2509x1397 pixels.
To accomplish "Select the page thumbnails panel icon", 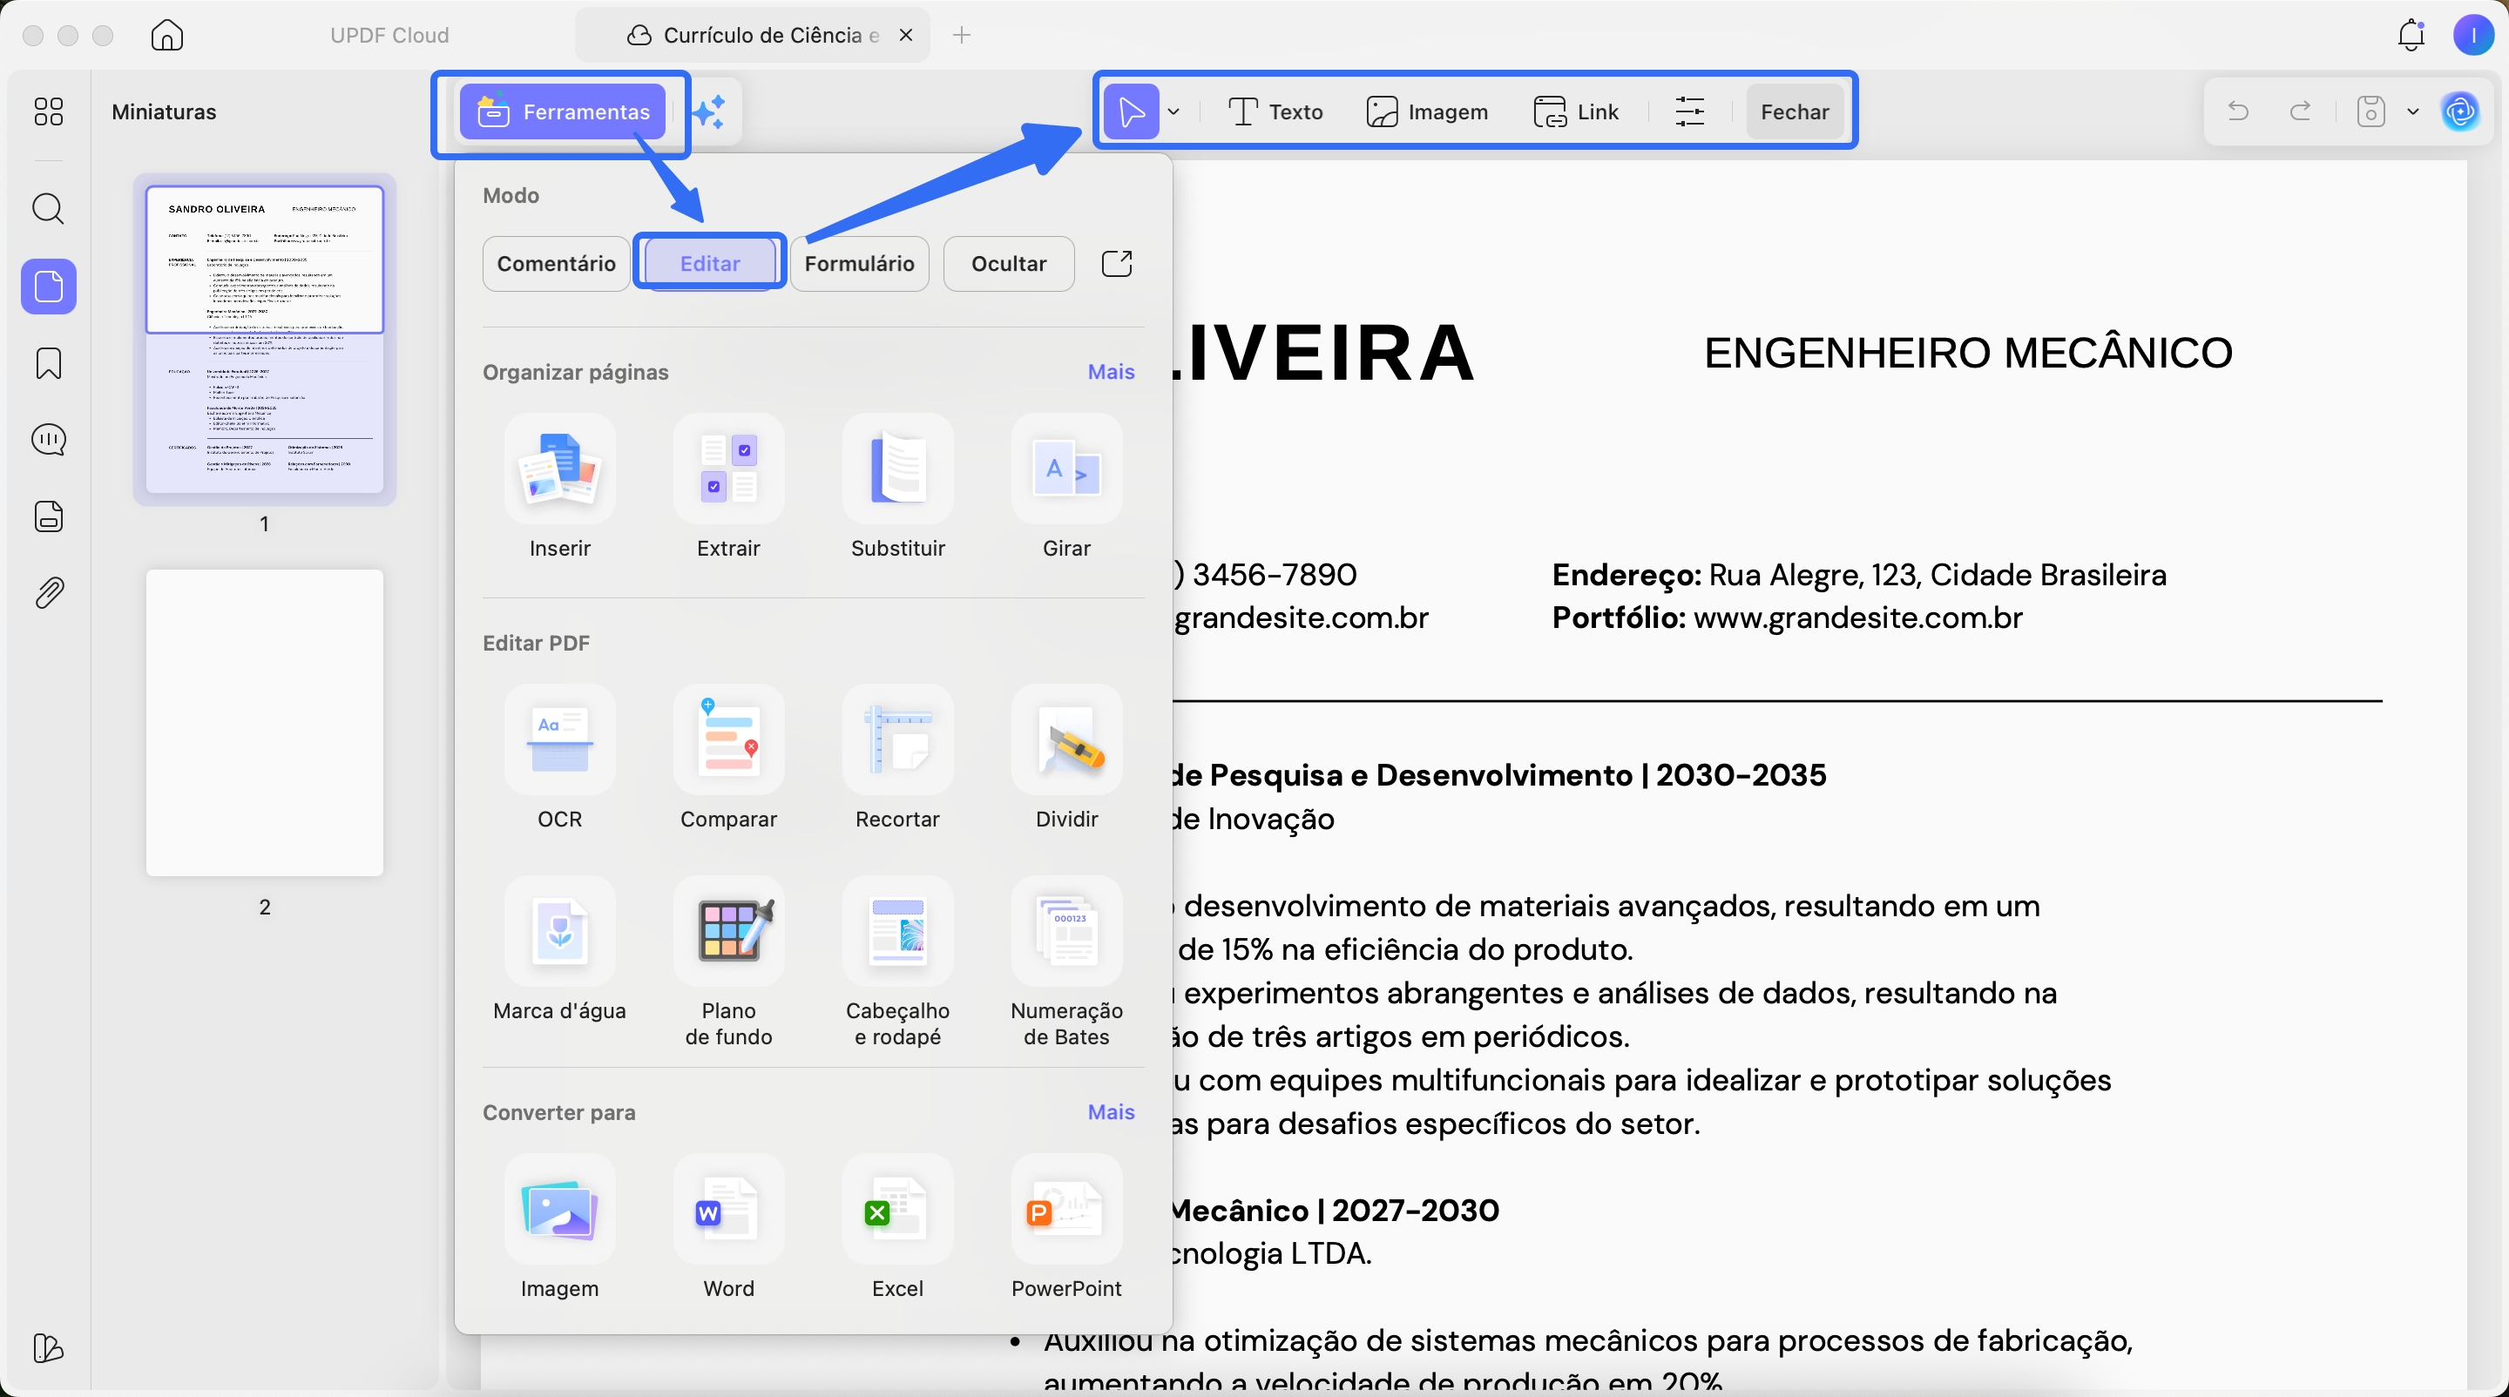I will coord(49,287).
